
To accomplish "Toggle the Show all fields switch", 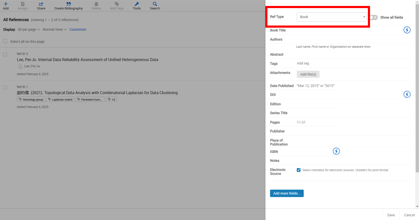I will [373, 17].
